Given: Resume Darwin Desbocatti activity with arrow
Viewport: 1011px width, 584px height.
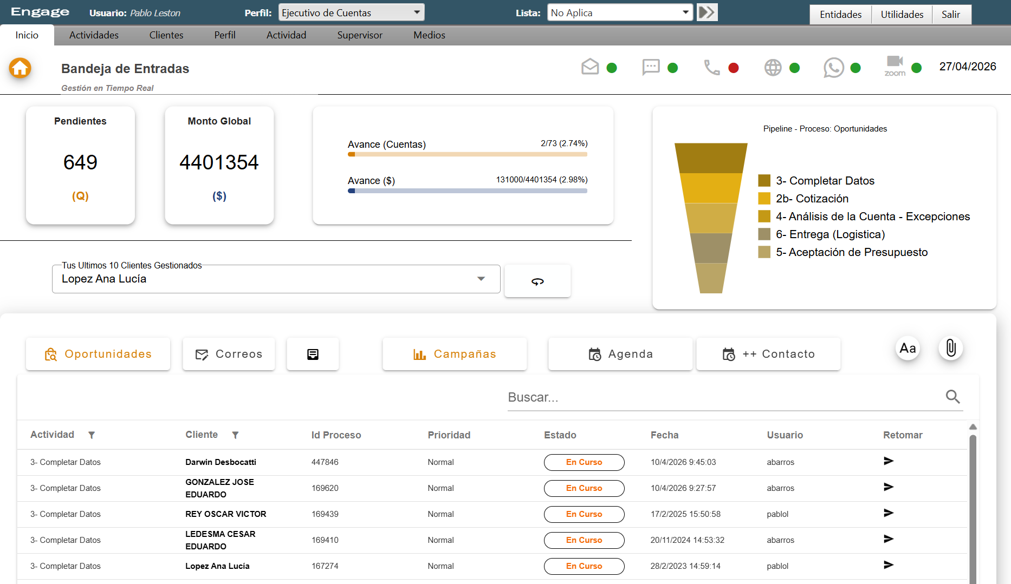Looking at the screenshot, I should [x=889, y=461].
